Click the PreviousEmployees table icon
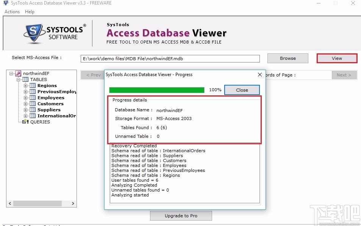This screenshot has width=361, height=226. pyautogui.click(x=33, y=92)
